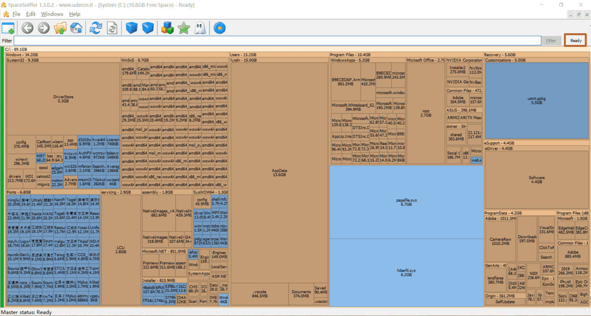Go up to the parent folder level
The height and width of the screenshot is (316, 591).
tap(60, 28)
